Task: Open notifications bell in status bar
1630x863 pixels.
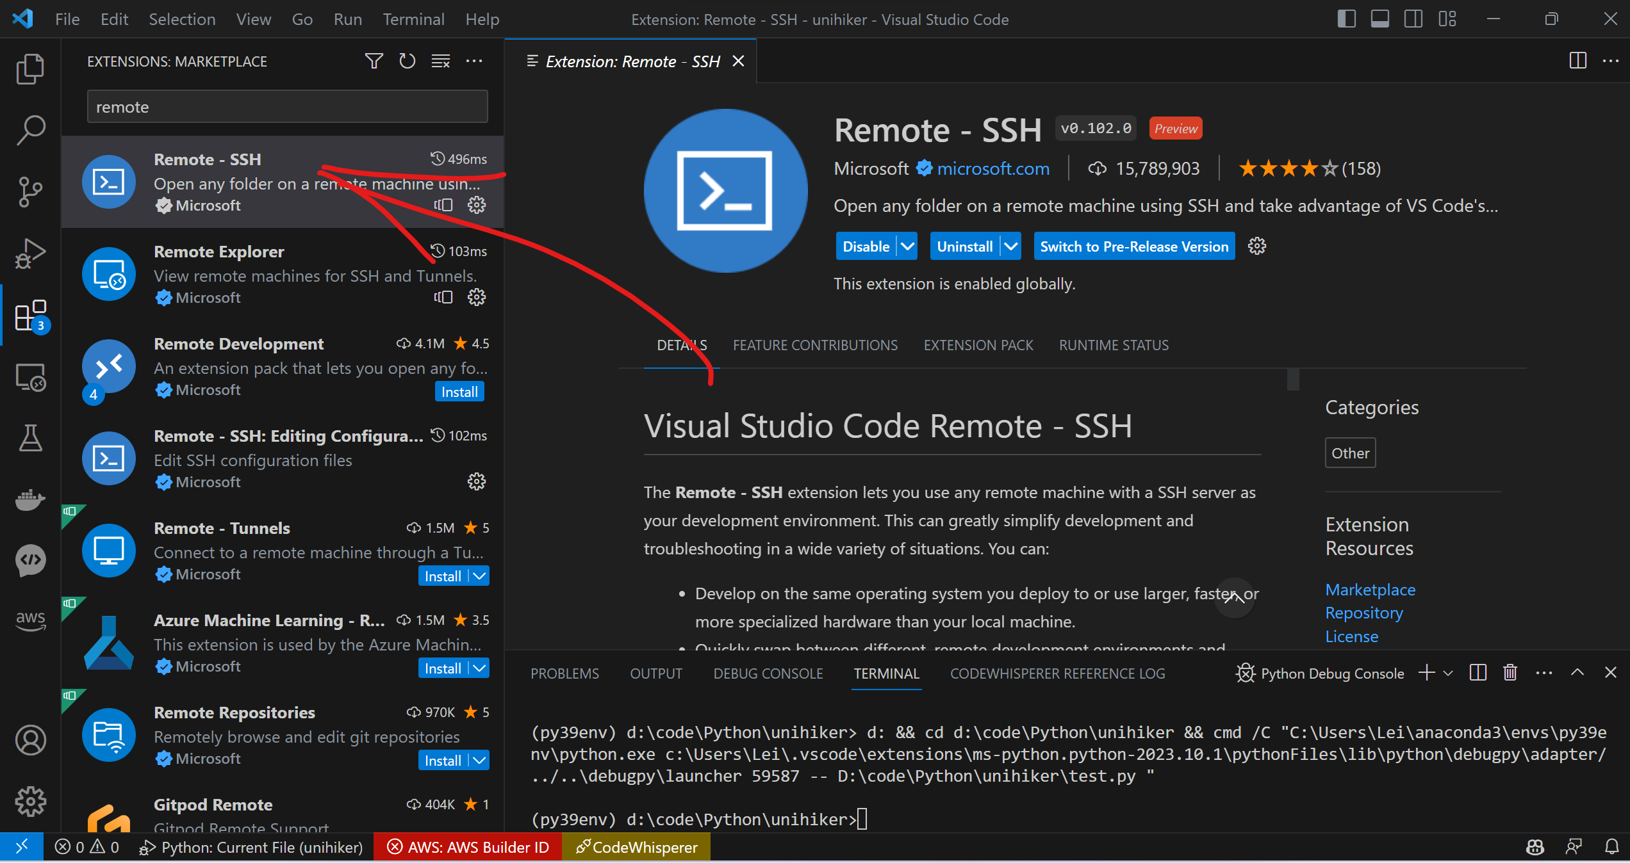Action: coord(1611,847)
